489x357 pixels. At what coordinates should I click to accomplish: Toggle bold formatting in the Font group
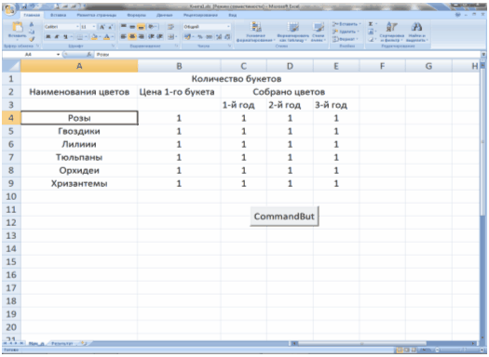tap(48, 37)
